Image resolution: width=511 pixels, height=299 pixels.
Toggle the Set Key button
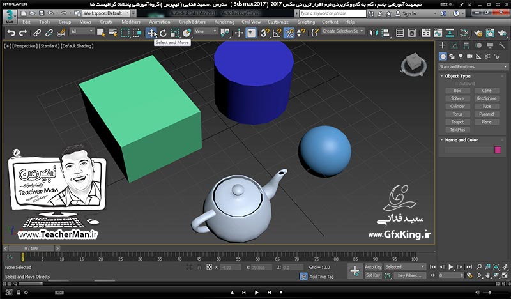click(x=373, y=275)
